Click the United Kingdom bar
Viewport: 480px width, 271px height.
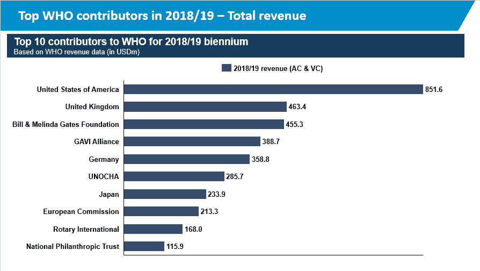[205, 106]
